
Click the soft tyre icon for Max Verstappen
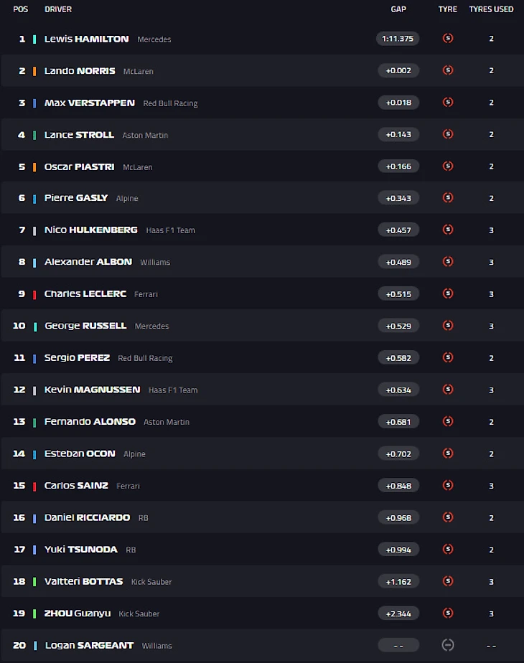coord(448,103)
